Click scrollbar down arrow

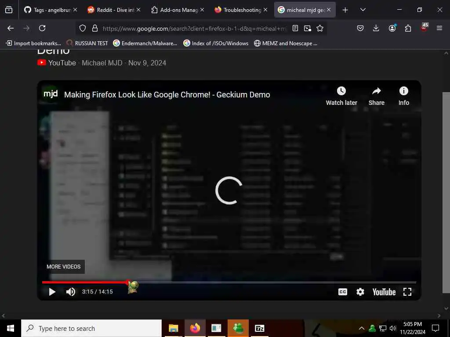[446, 308]
